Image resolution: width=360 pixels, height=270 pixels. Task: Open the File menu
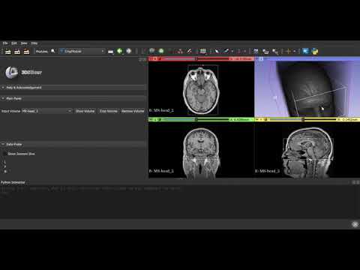tap(5, 43)
